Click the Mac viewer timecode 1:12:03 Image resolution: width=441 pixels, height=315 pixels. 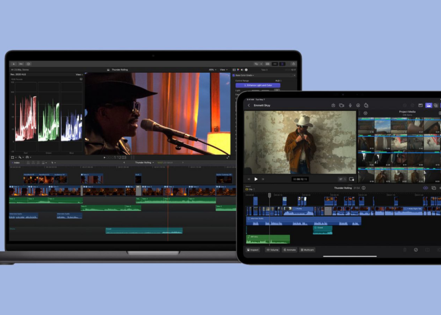pyautogui.click(x=118, y=157)
